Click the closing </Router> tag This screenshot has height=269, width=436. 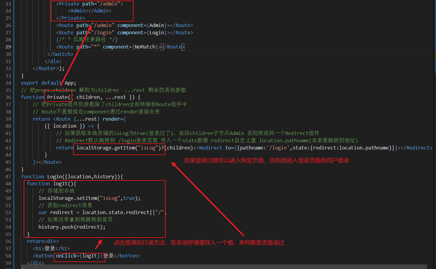coord(46,68)
